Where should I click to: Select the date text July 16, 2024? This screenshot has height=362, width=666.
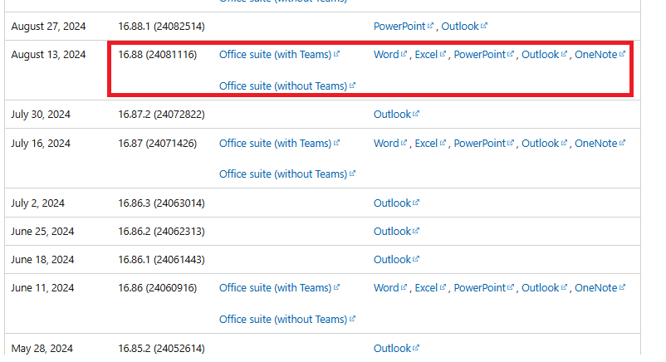click(x=41, y=144)
